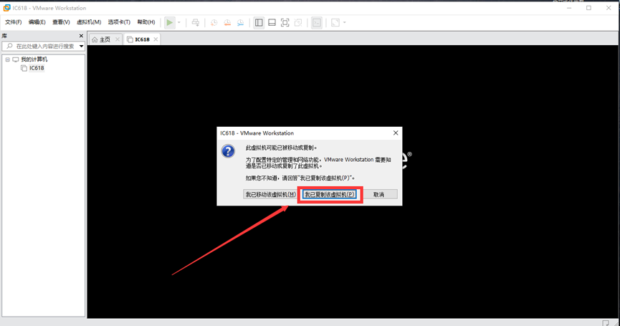The image size is (620, 326).
Task: Click the 我已移动该虚拟机(M) button
Action: tap(270, 194)
